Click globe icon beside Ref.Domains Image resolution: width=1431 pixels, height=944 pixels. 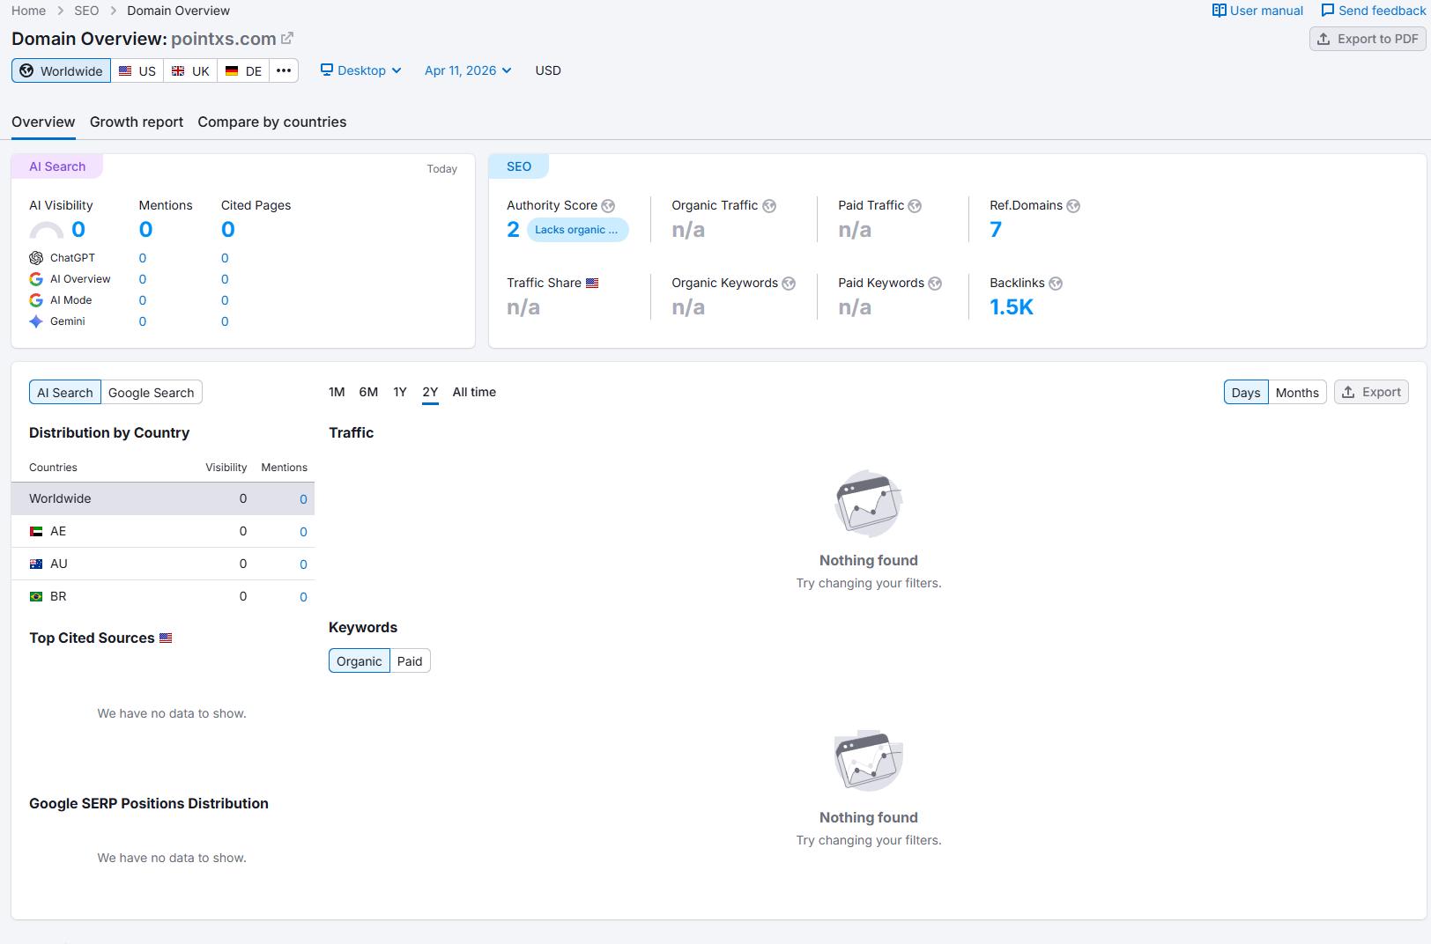pyautogui.click(x=1073, y=206)
